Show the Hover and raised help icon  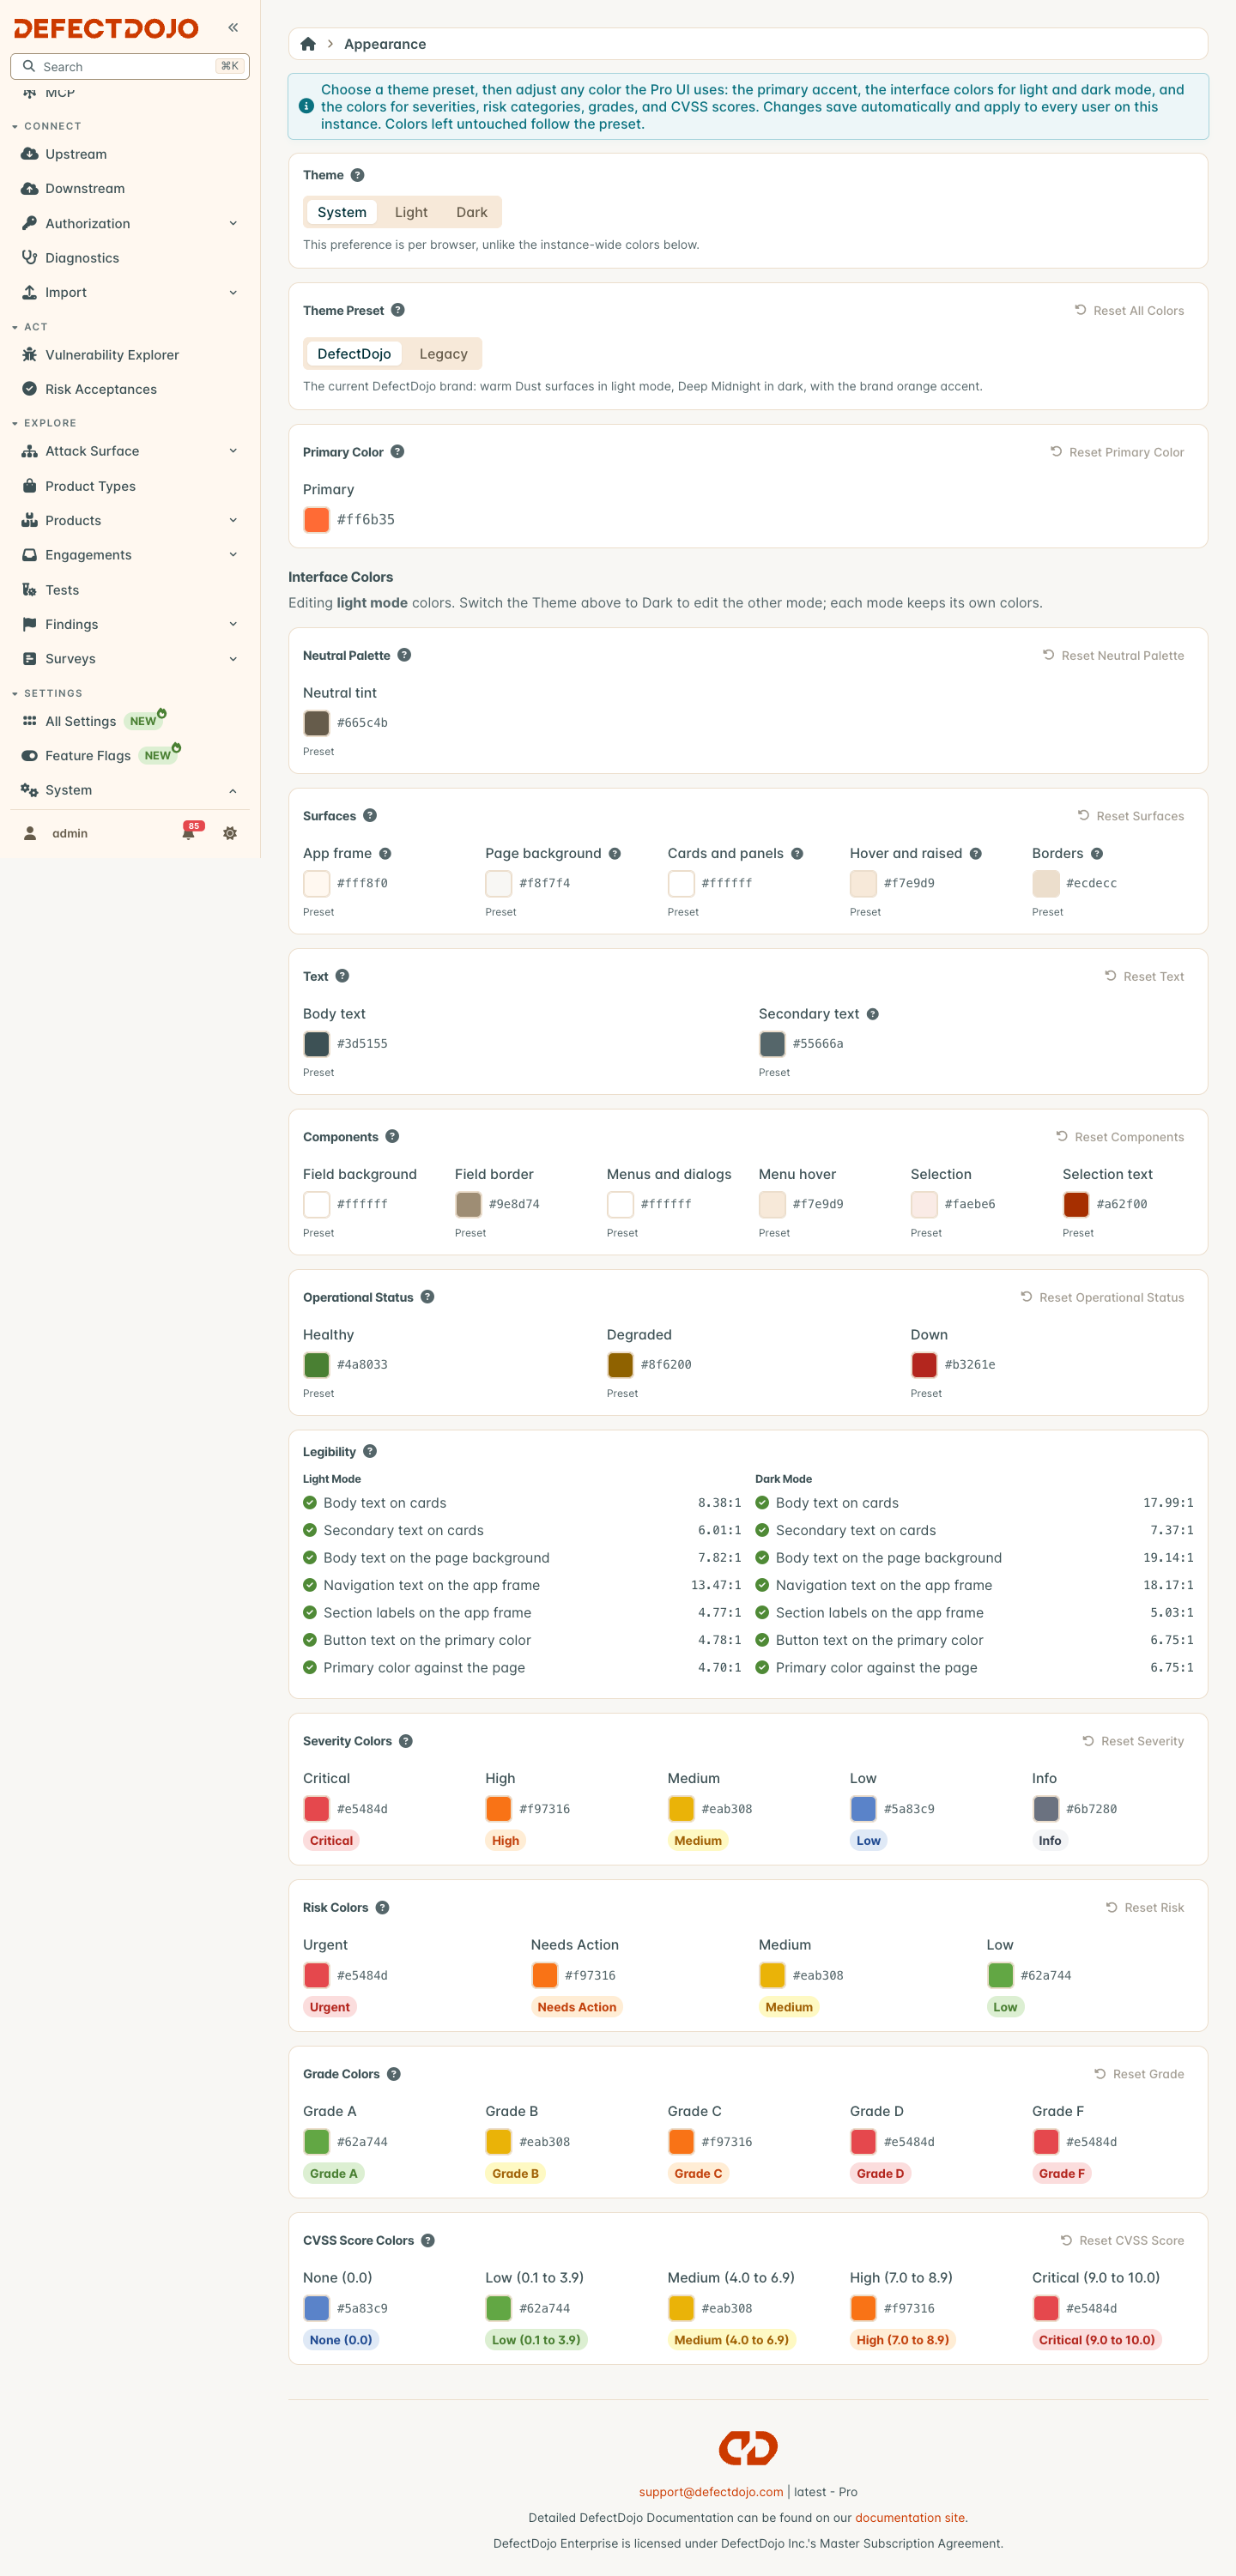[976, 854]
